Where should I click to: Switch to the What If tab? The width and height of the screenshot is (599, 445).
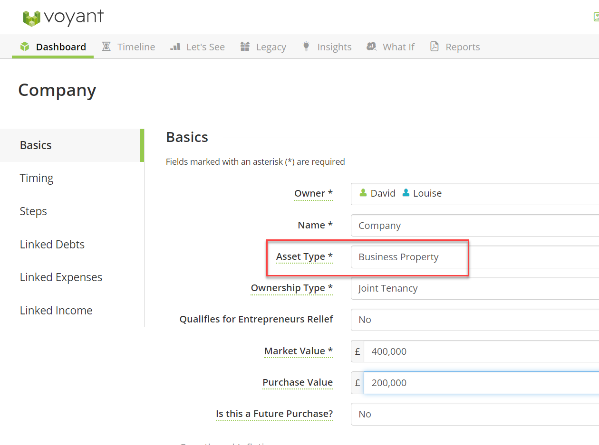click(x=390, y=47)
